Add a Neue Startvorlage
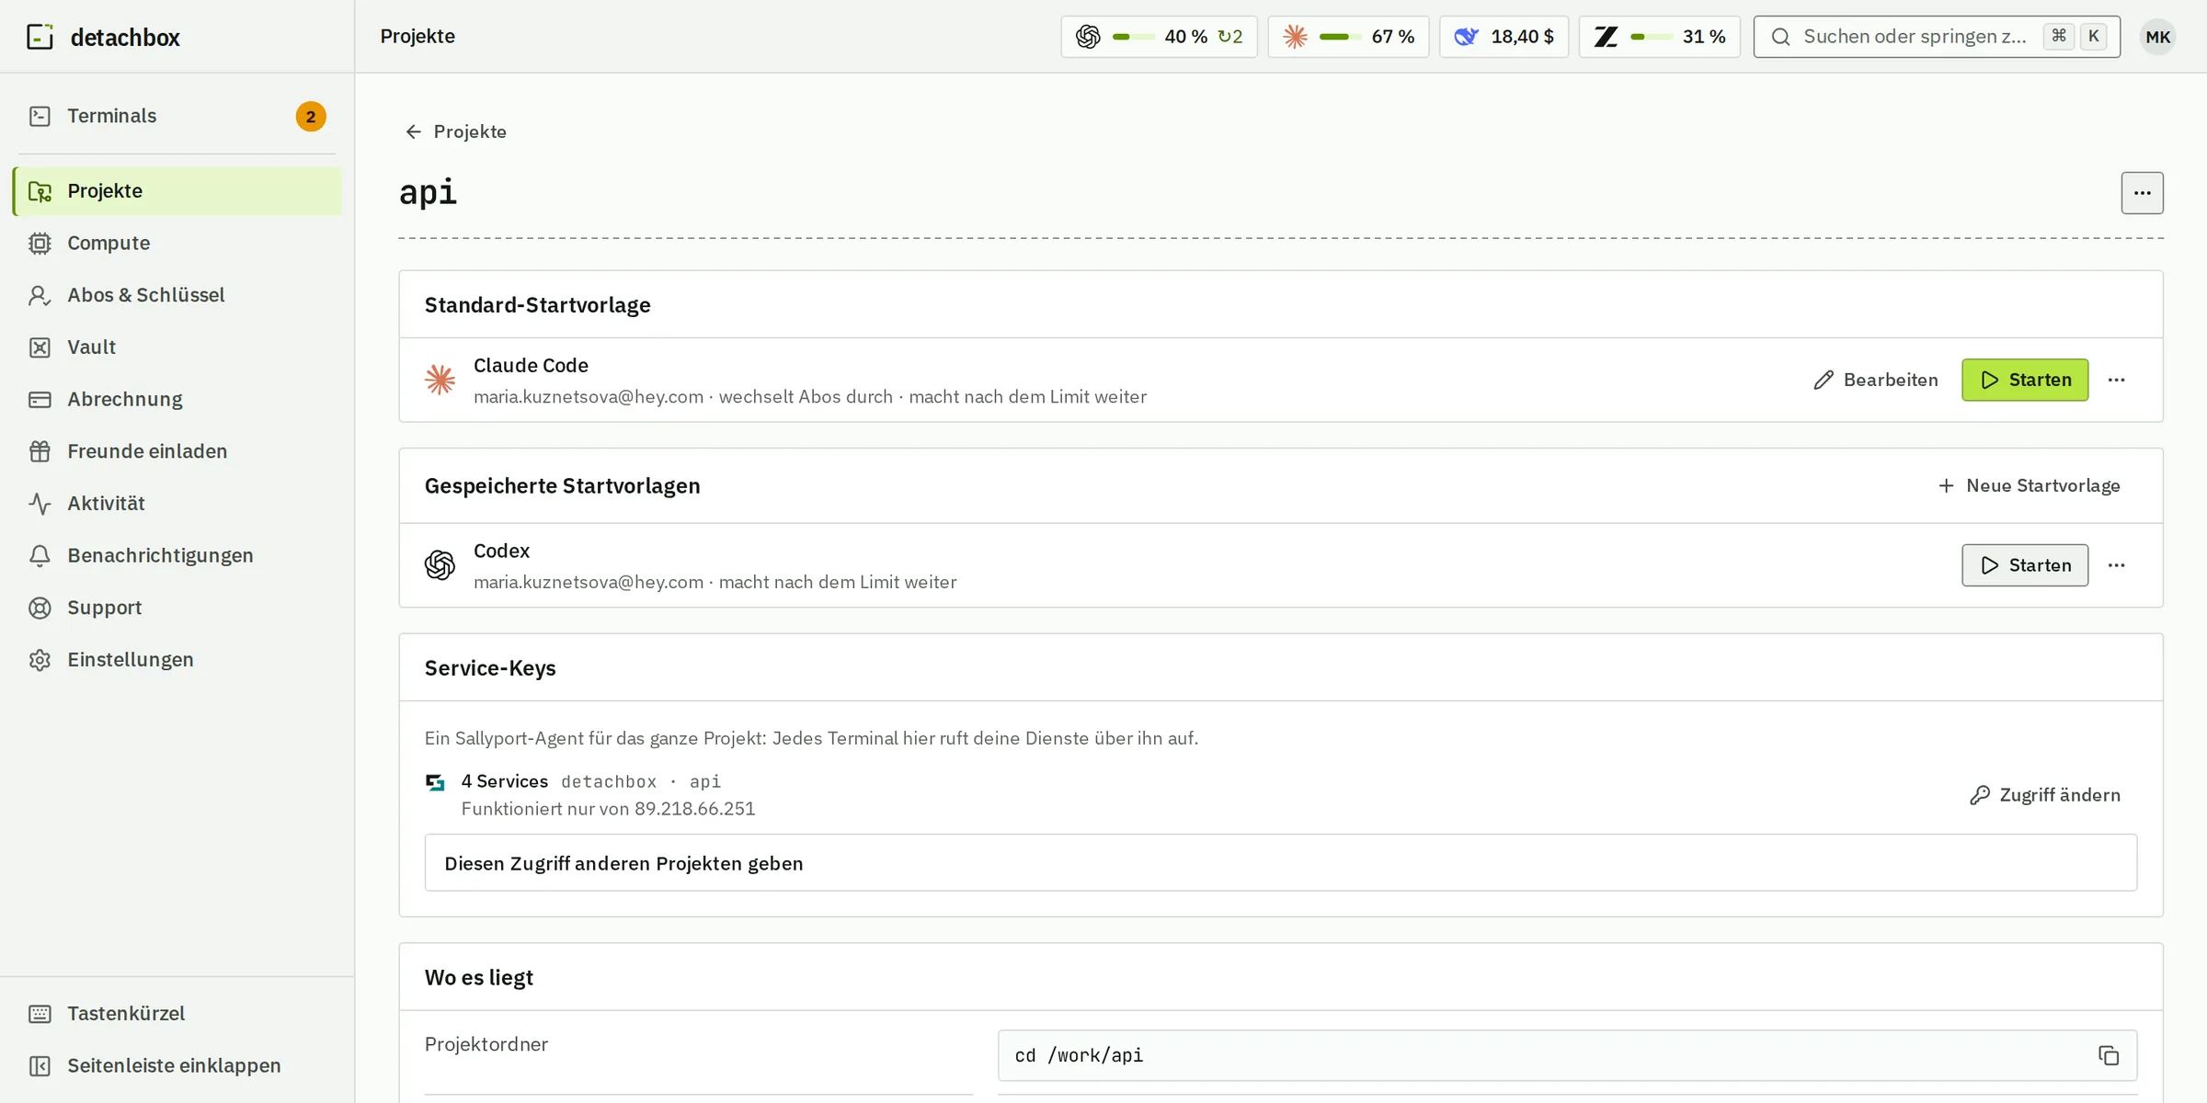 2029,485
